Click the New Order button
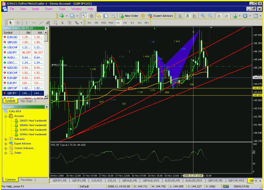The image size is (264, 190). coord(129,16)
